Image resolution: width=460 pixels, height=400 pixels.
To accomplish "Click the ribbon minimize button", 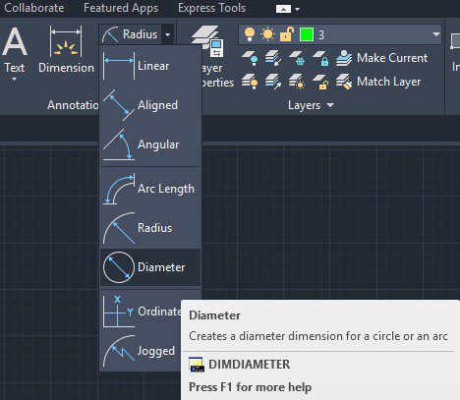I will click(283, 9).
